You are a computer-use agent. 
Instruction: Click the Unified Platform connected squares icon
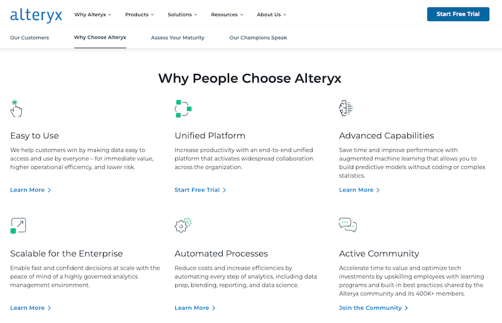(x=183, y=108)
